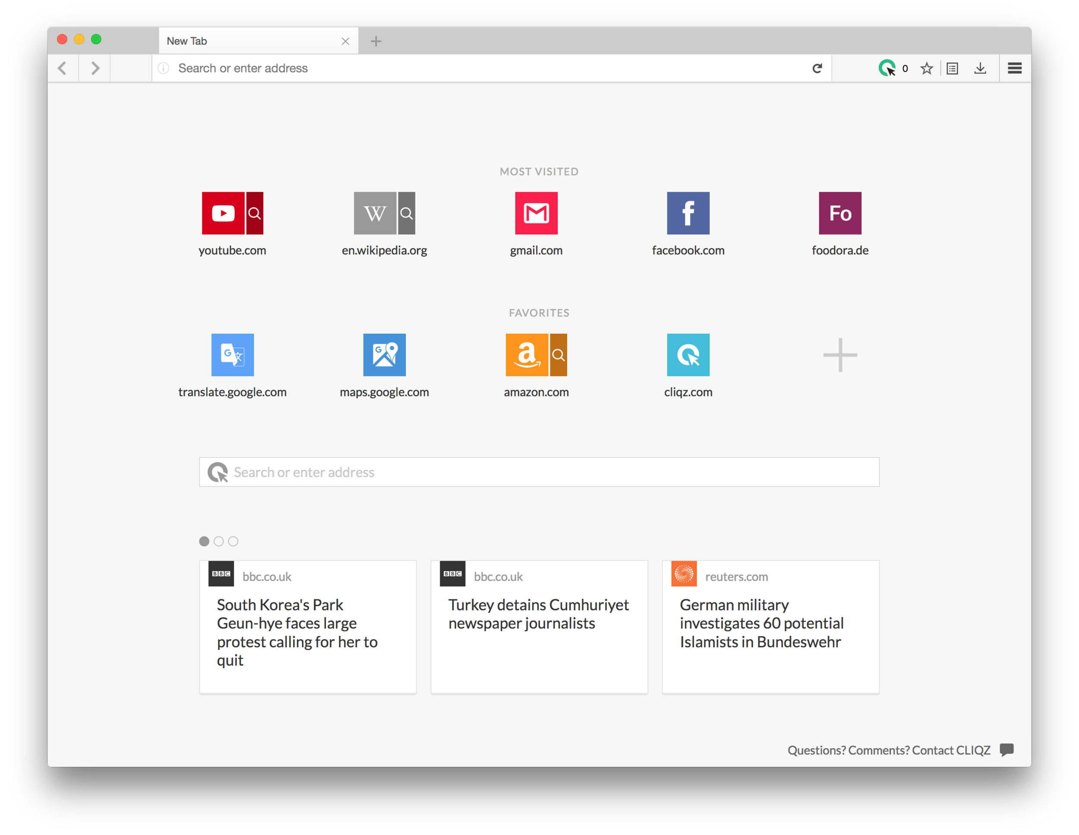Click the Wikipedia search magnifier button
The height and width of the screenshot is (835, 1079).
click(x=407, y=213)
